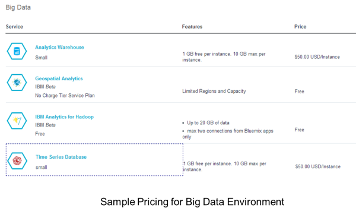Screen dimensions: 356x214
Task: Click the Hadoop Free price cell
Action: [299, 130]
